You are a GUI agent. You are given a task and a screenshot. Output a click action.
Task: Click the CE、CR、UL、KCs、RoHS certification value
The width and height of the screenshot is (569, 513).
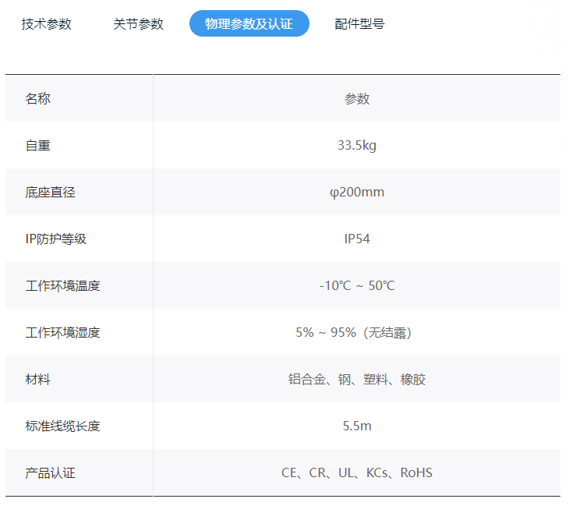(357, 472)
